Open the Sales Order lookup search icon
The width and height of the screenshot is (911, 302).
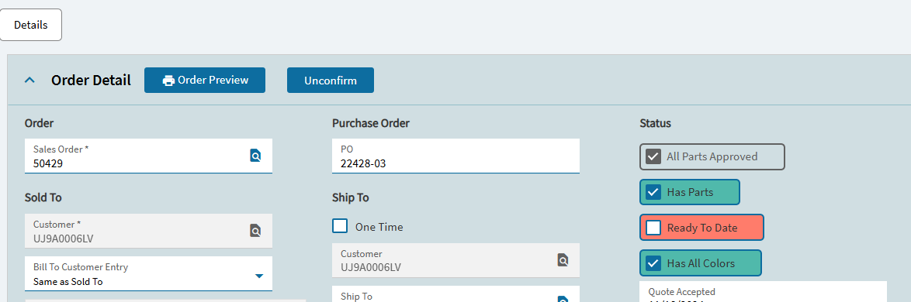255,156
